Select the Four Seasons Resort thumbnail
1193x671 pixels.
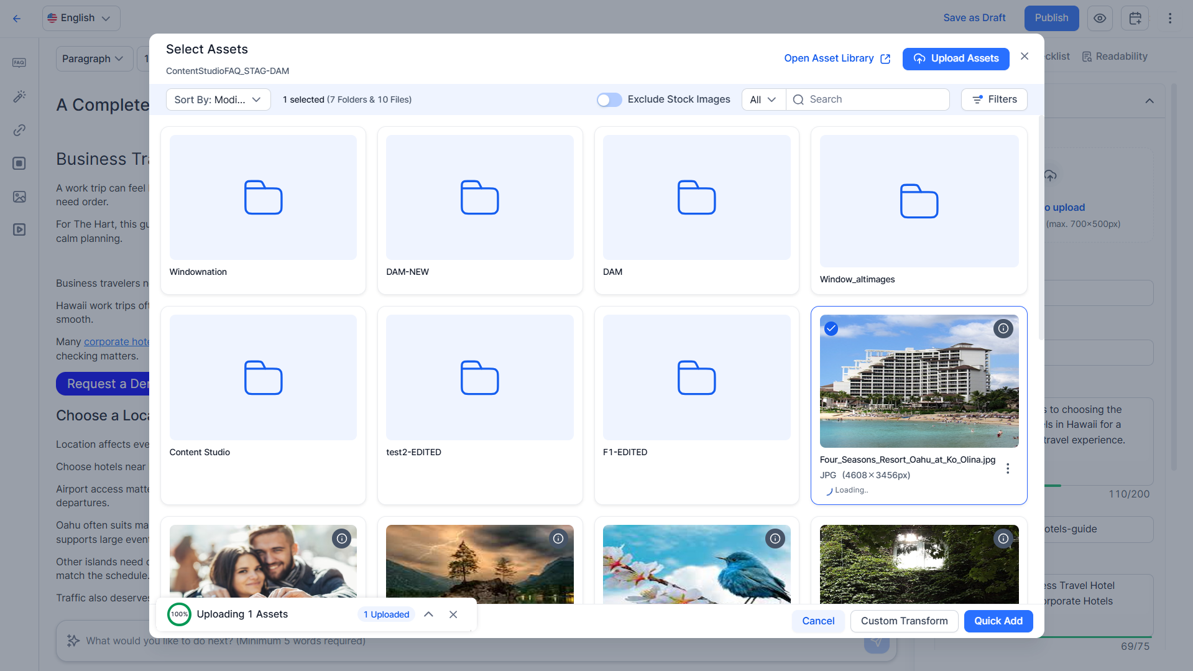click(x=919, y=381)
